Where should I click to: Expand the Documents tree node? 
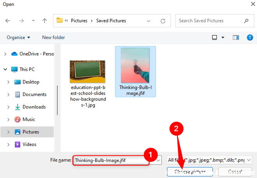(x=8, y=94)
